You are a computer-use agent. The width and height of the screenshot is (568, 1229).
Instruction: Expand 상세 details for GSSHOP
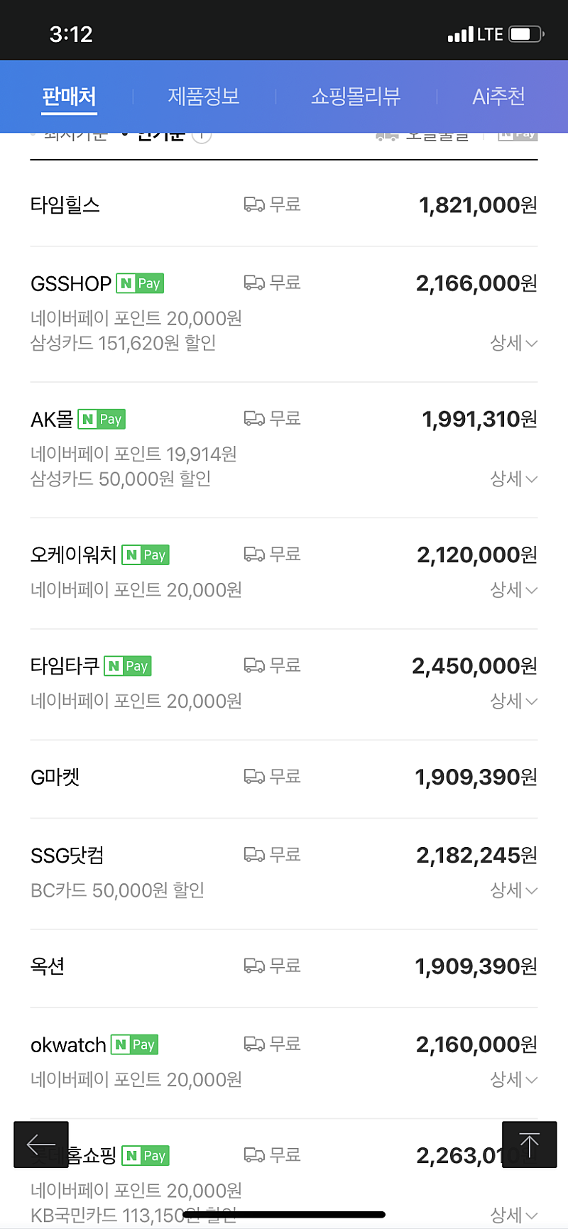(x=513, y=343)
